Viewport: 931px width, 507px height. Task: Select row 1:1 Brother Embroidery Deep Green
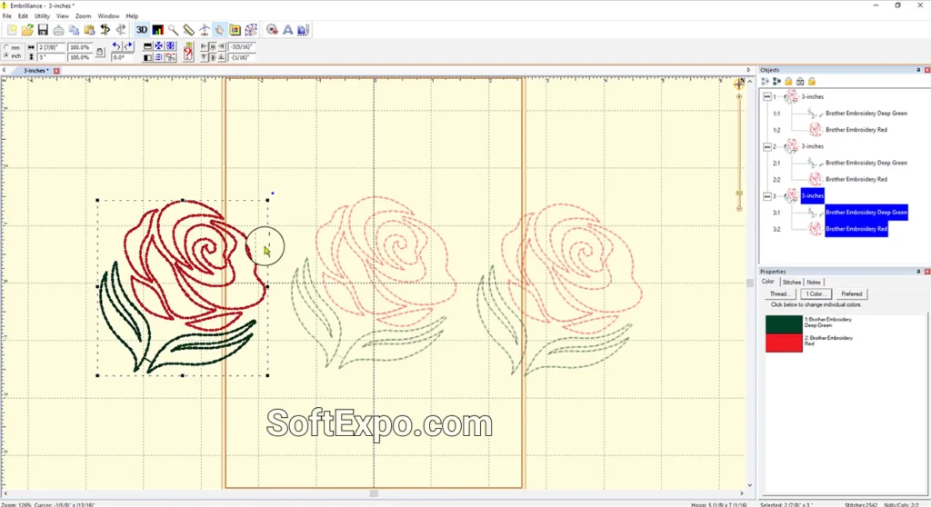coord(866,113)
